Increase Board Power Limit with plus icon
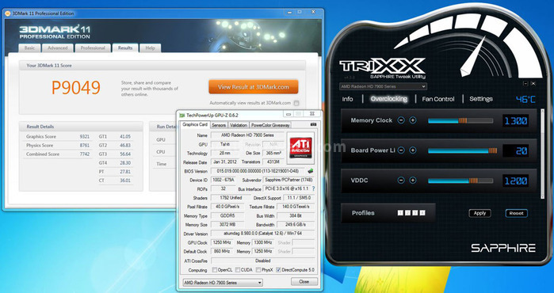This screenshot has width=554, height=293. pos(413,150)
